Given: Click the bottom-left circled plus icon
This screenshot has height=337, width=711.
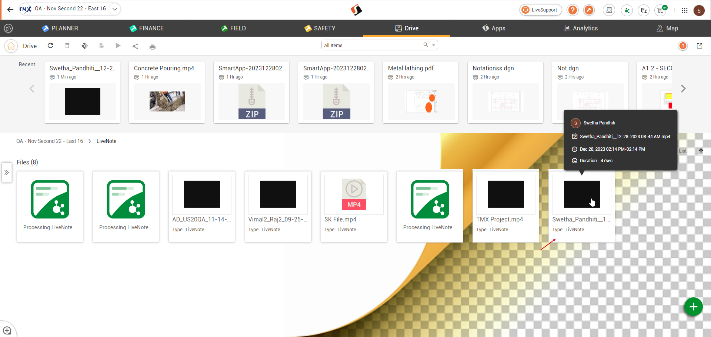Looking at the screenshot, I should pyautogui.click(x=7, y=330).
